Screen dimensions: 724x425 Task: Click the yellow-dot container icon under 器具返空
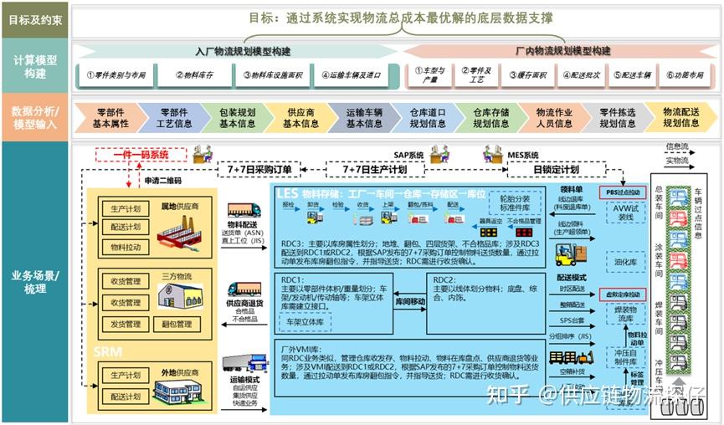click(488, 232)
